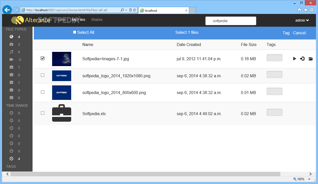The width and height of the screenshot is (318, 184).
Task: Open browser Tools gear icon
Action: [312, 10]
